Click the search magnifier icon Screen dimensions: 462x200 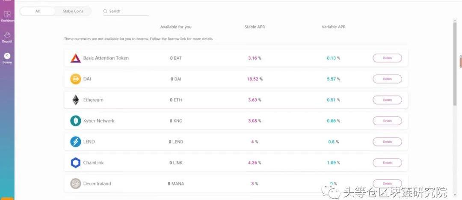click(x=105, y=11)
